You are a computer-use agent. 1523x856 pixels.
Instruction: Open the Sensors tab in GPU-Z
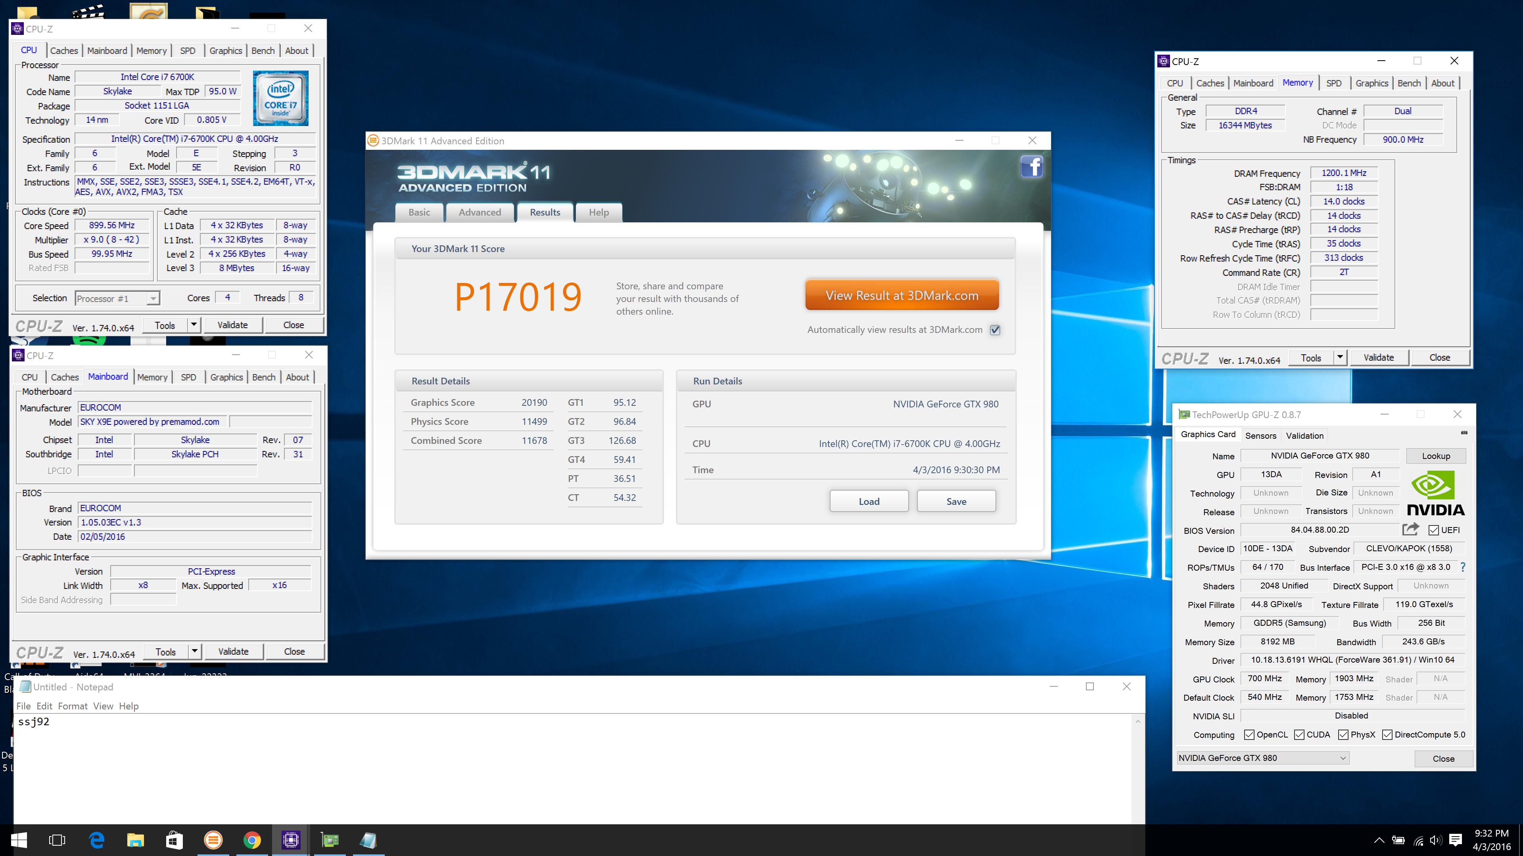tap(1260, 436)
